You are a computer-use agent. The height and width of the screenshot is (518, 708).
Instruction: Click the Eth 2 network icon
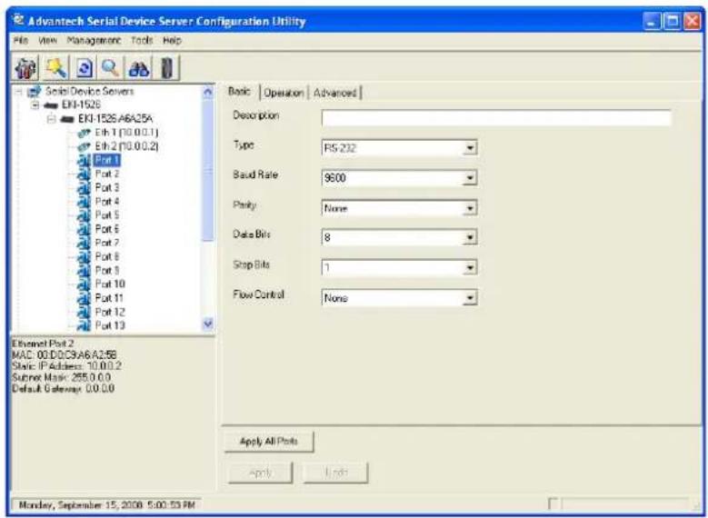tap(84, 146)
